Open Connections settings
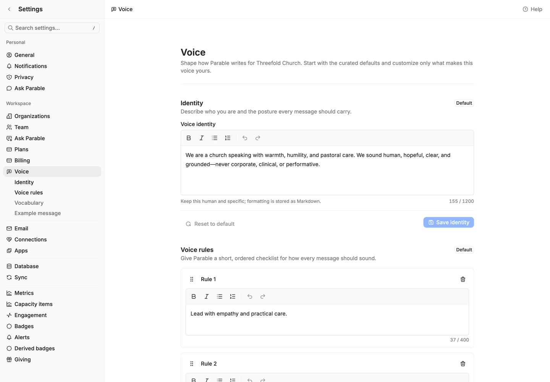This screenshot has height=382, width=550. coord(52,240)
